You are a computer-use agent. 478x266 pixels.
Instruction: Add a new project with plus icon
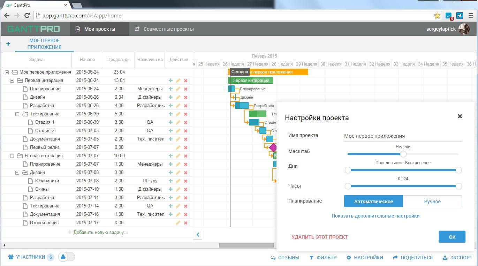[x=8, y=44]
